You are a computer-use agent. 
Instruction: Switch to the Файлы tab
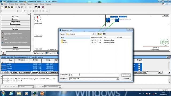point(14,72)
